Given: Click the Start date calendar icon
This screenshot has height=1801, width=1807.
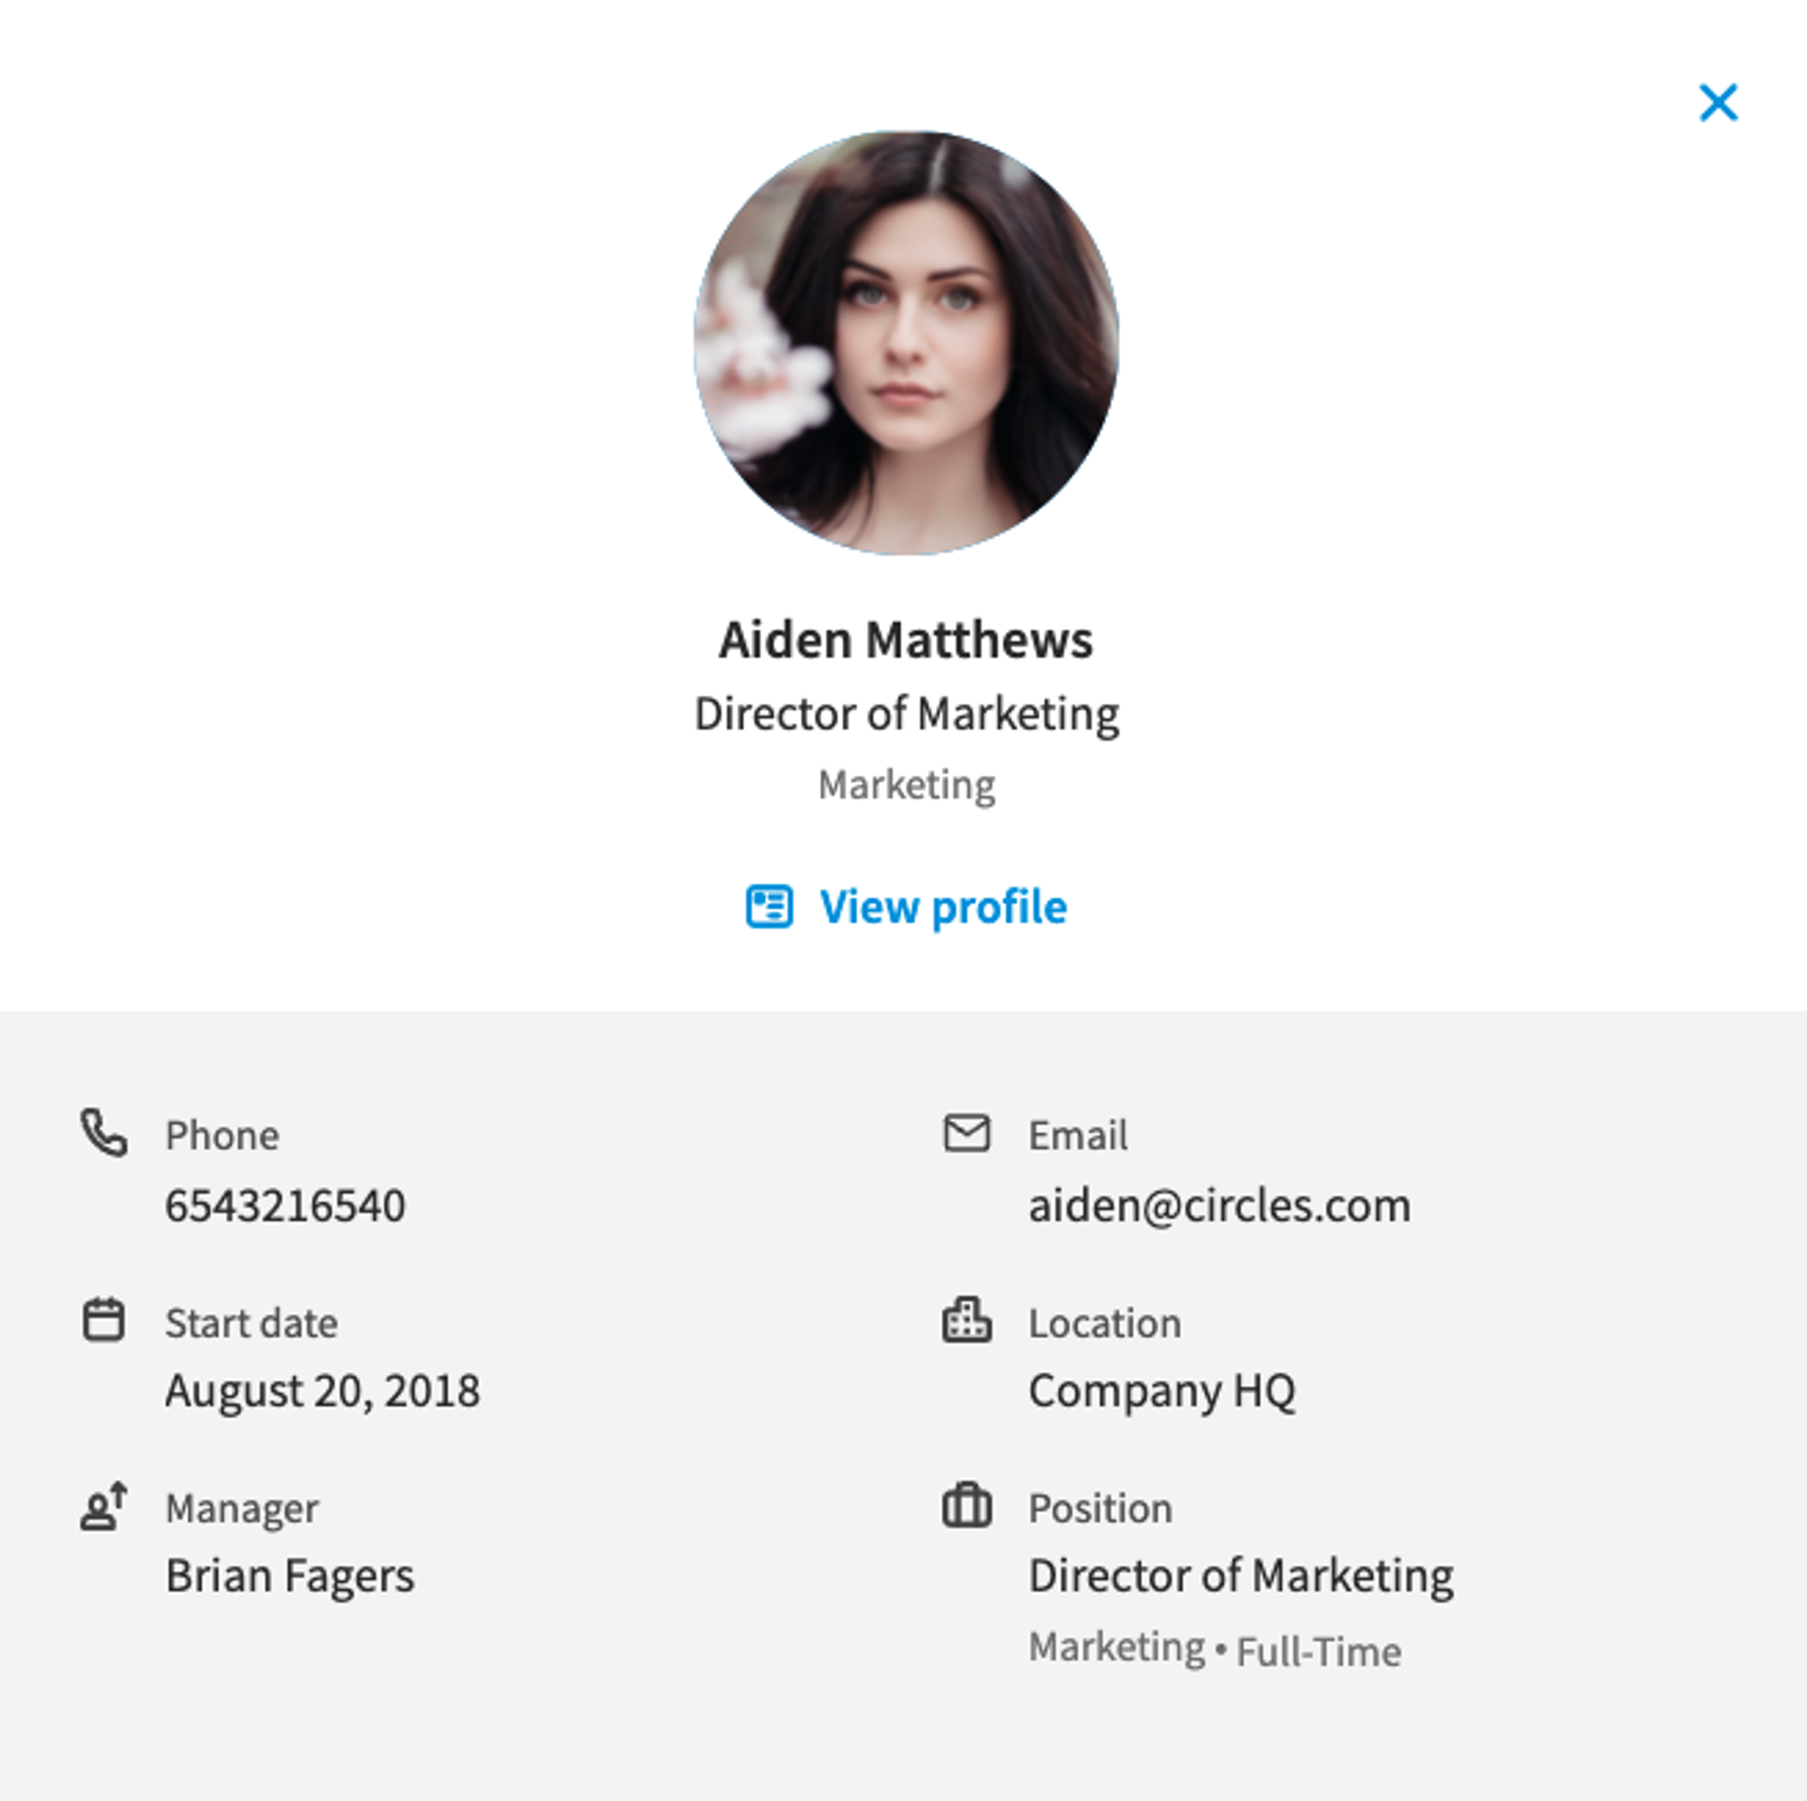Looking at the screenshot, I should [x=104, y=1319].
